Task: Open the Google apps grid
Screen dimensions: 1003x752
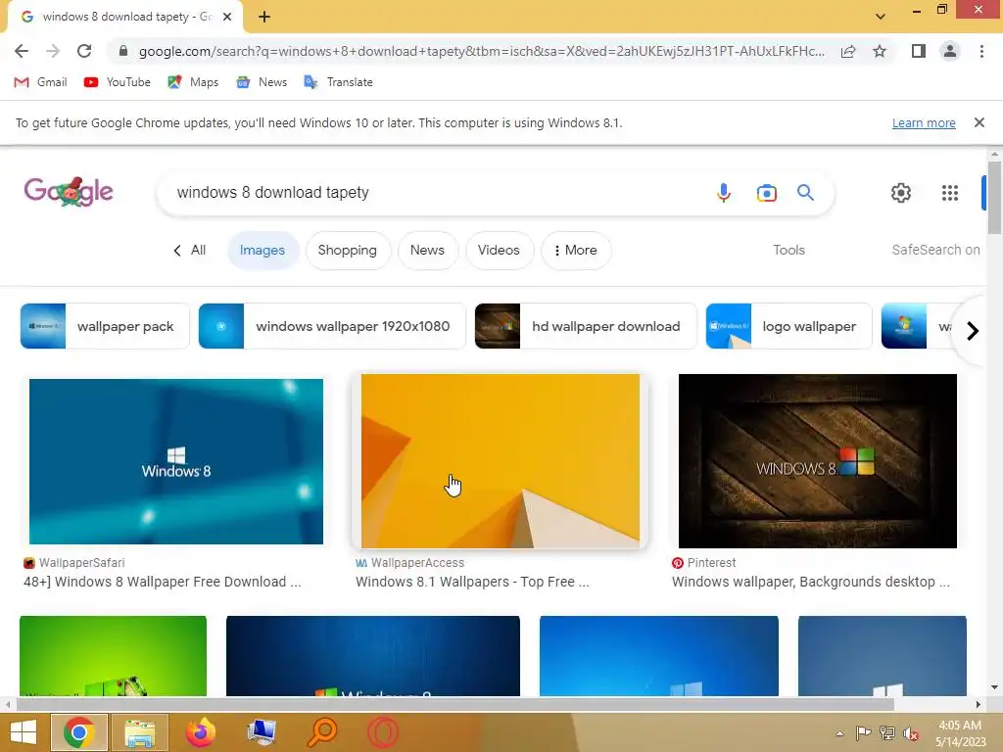Action: (950, 193)
